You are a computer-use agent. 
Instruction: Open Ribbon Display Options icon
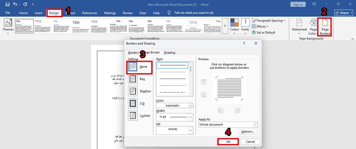coord(314,4)
